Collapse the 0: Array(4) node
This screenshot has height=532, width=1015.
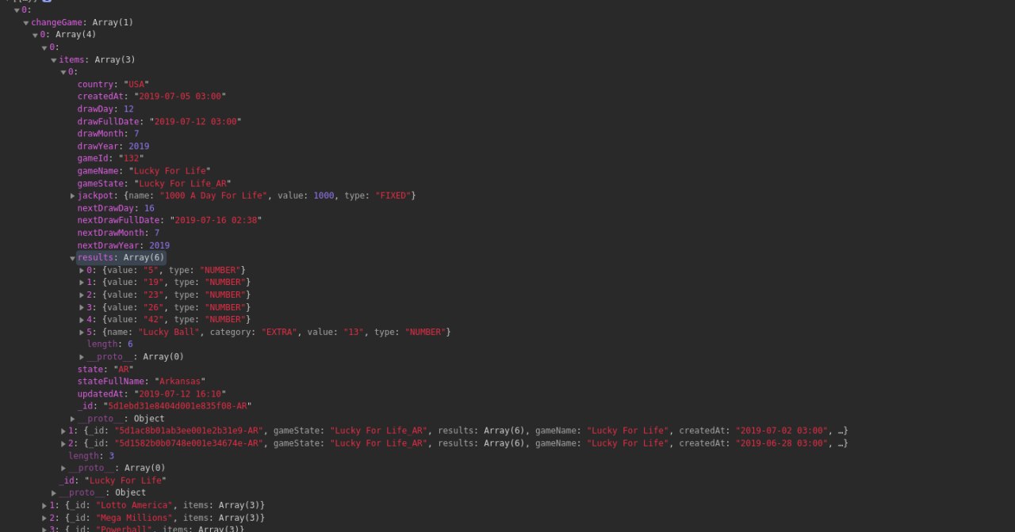[35, 35]
